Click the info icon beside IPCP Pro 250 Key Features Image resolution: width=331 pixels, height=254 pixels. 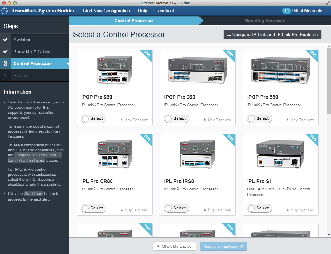tap(122, 120)
